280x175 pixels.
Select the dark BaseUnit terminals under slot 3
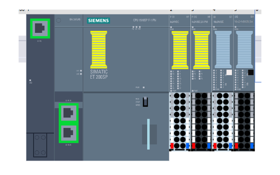point(201,122)
